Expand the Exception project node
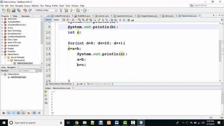This screenshot has width=224, height=126. 2,51
